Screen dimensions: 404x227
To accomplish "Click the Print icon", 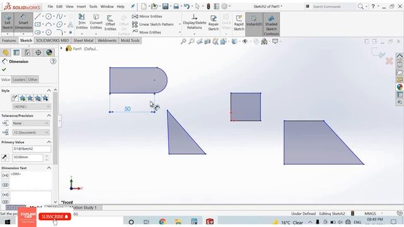I will click(x=176, y=6).
